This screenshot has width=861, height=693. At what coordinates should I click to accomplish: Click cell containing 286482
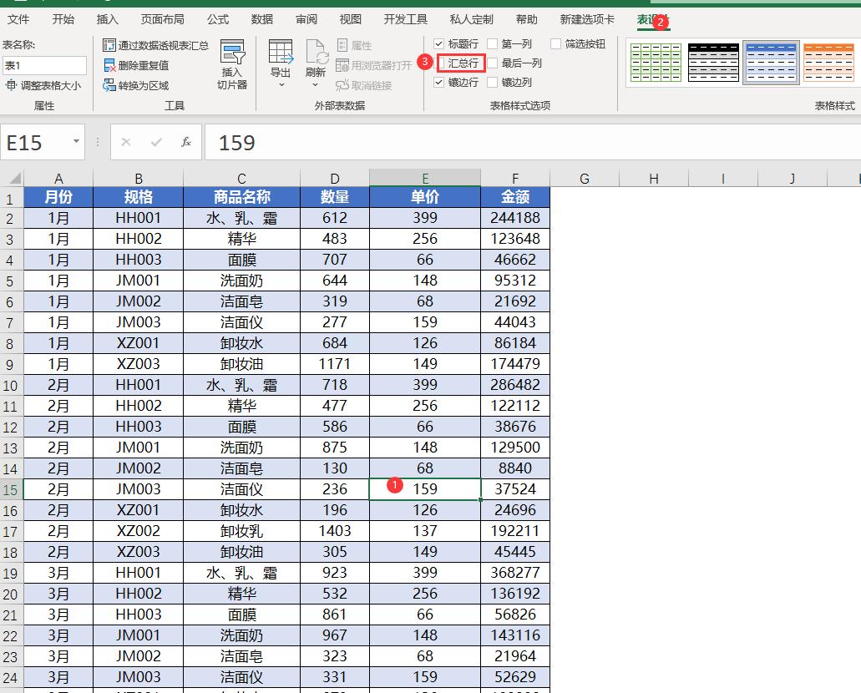tap(515, 385)
